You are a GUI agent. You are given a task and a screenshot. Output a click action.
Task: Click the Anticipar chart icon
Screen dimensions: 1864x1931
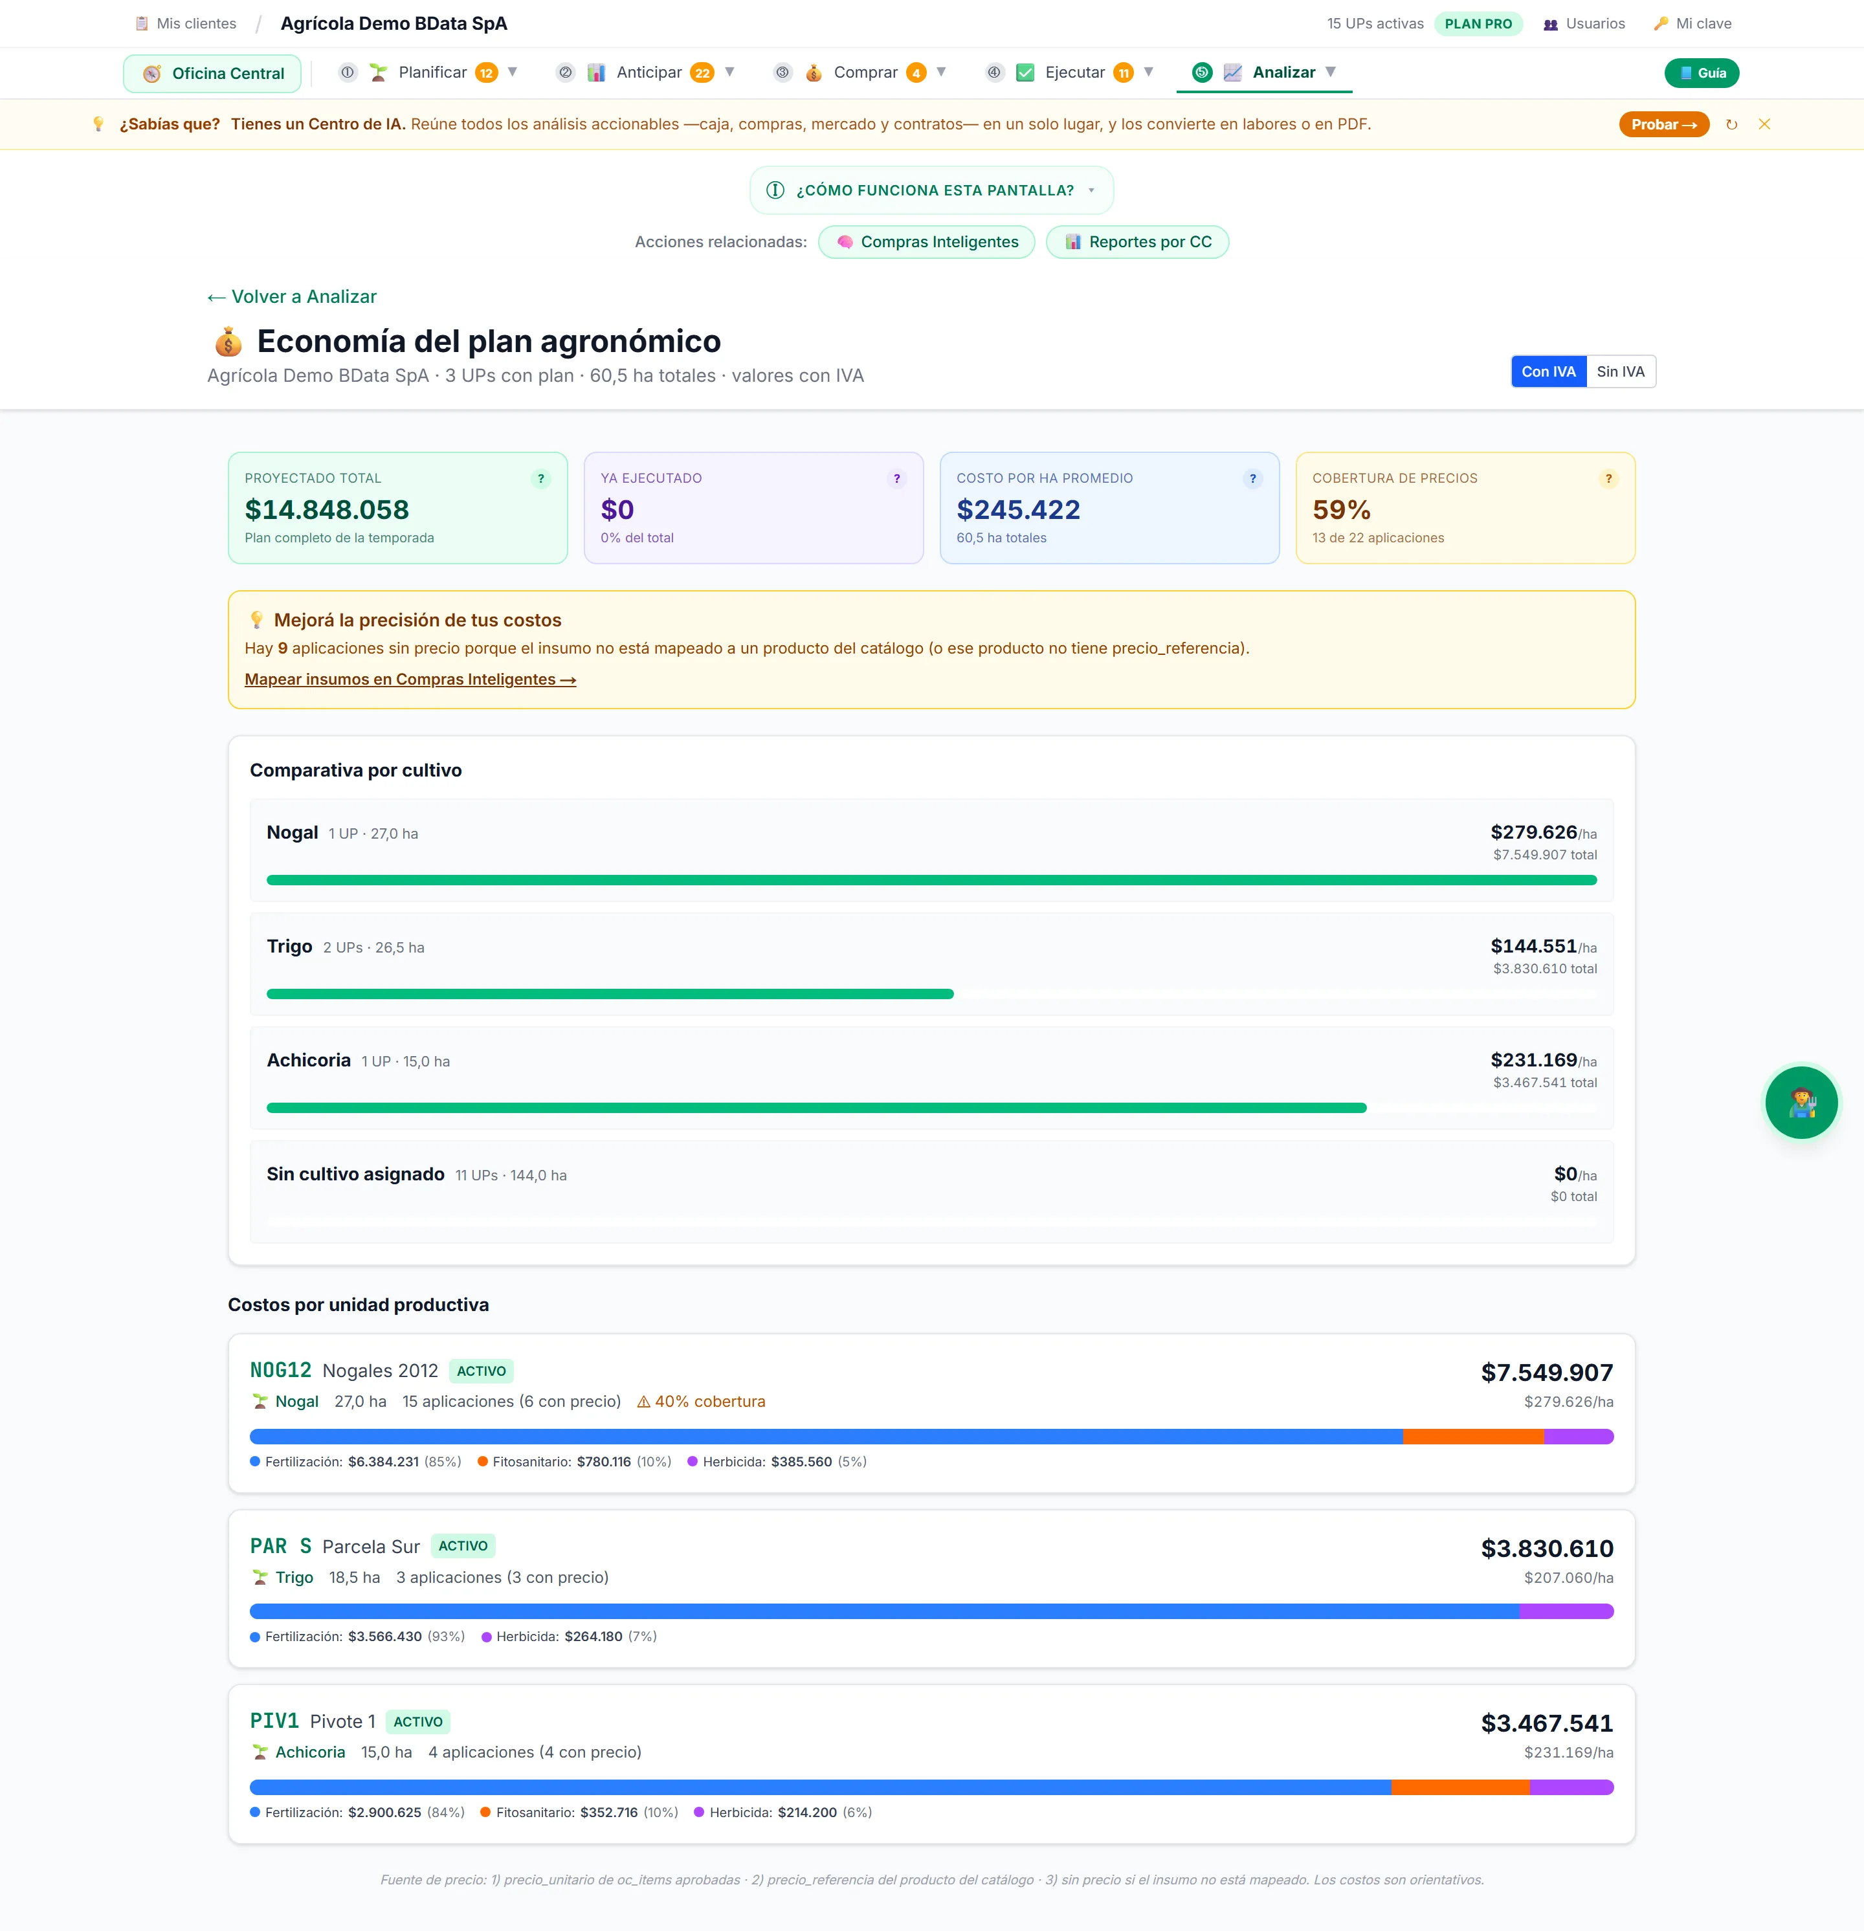click(596, 73)
